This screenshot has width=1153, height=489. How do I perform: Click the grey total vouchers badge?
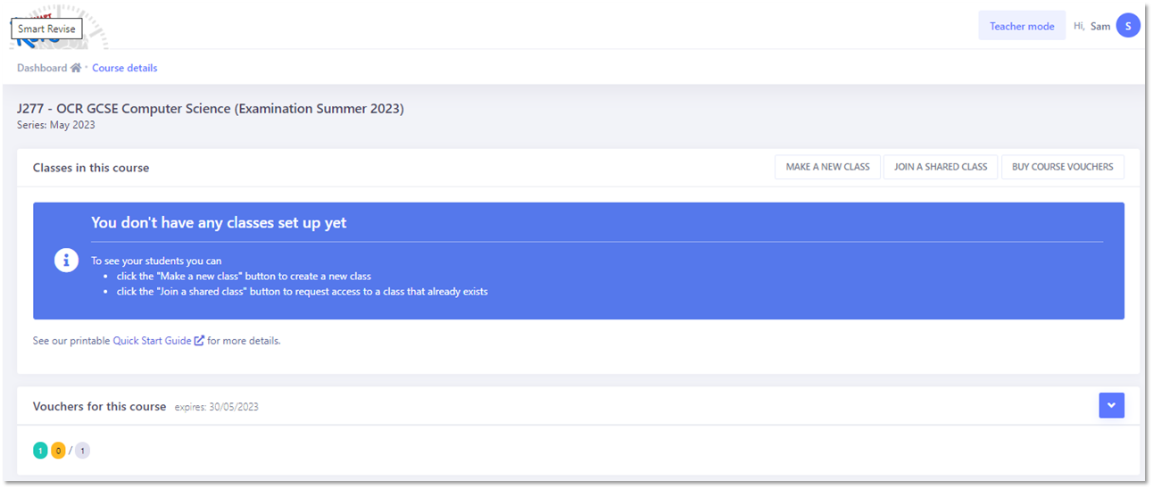pyautogui.click(x=82, y=451)
